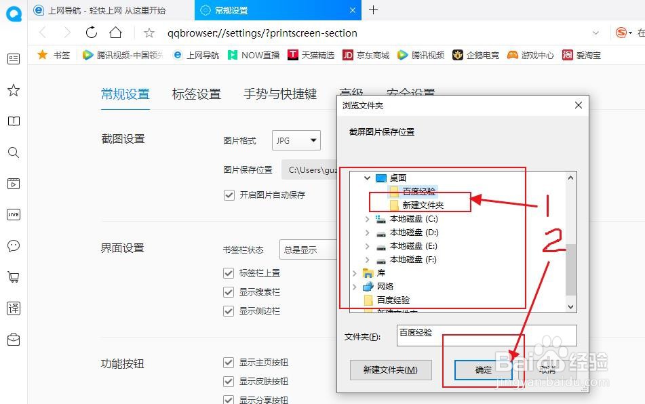Confirm with the 确定 button
Screen dimensions: 645x404
484,370
